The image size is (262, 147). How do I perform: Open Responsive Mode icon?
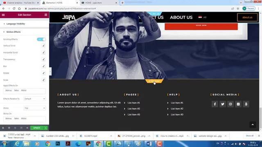click(x=21, y=128)
